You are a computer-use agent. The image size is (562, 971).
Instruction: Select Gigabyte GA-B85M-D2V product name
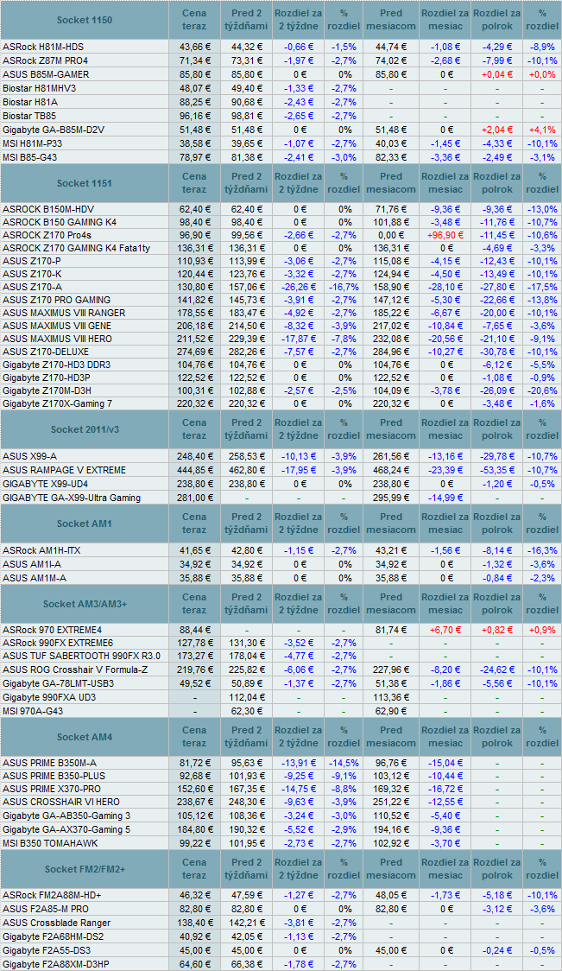pyautogui.click(x=54, y=130)
